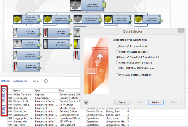Click Ordnance Officer title cell
Screen dimensions: 188x127
69,115
